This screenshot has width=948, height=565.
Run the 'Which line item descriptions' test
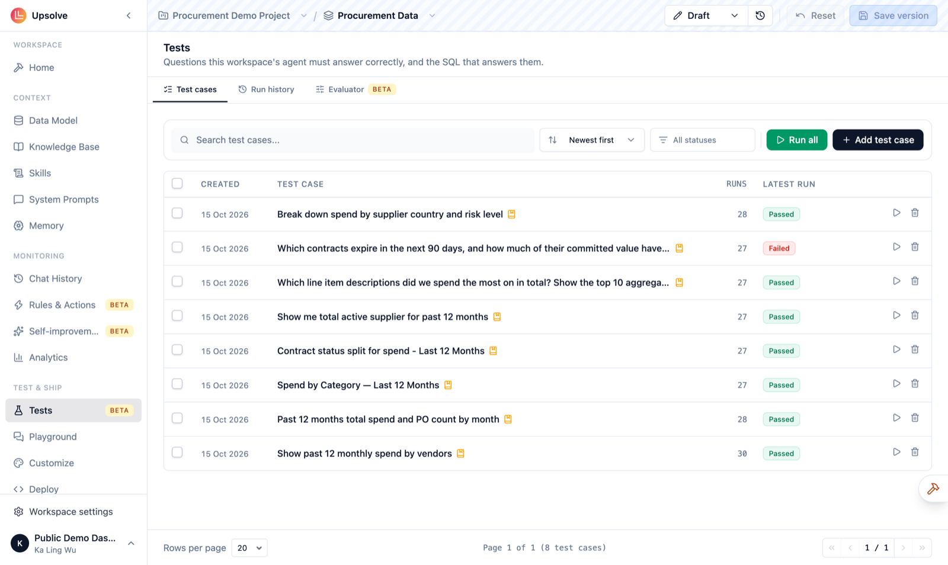[x=896, y=281]
